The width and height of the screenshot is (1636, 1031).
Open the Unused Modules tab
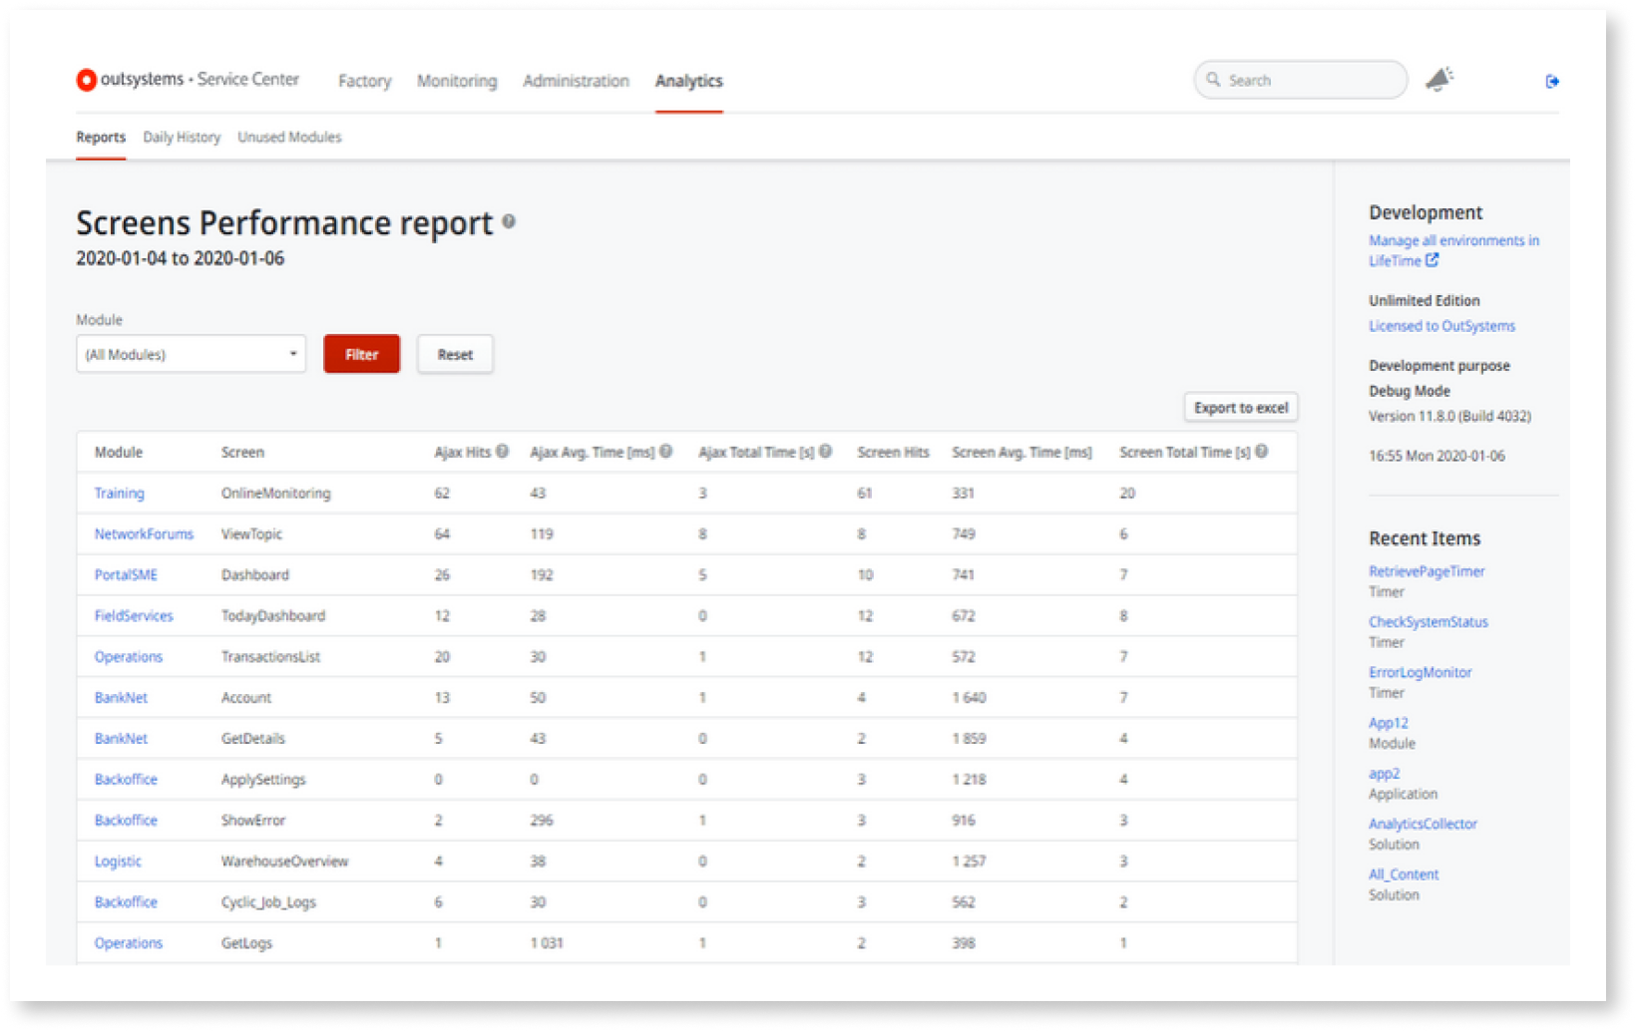click(x=288, y=137)
